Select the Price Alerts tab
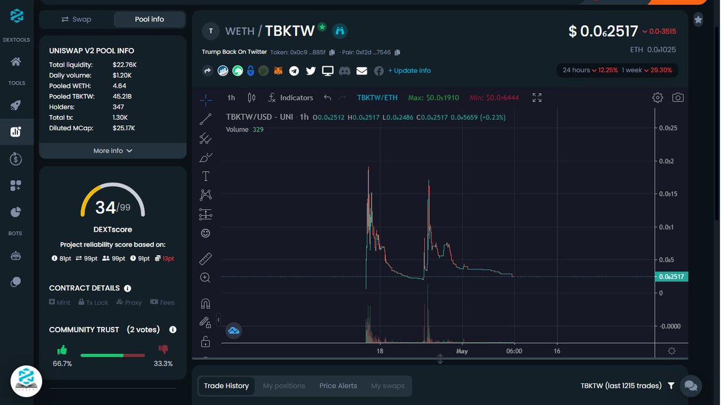The image size is (721, 405). (x=338, y=386)
